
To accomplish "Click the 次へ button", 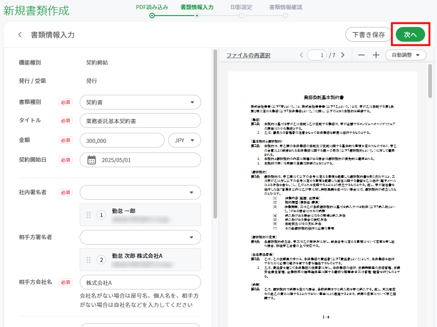I will (410, 34).
